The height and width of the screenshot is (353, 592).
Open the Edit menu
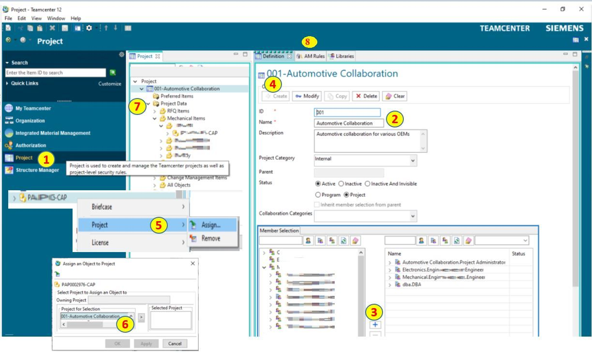21,18
